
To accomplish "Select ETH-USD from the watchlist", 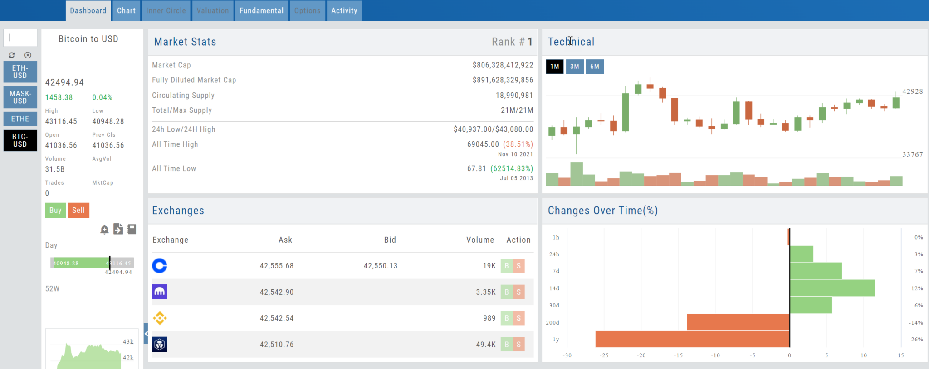I will coord(20,72).
